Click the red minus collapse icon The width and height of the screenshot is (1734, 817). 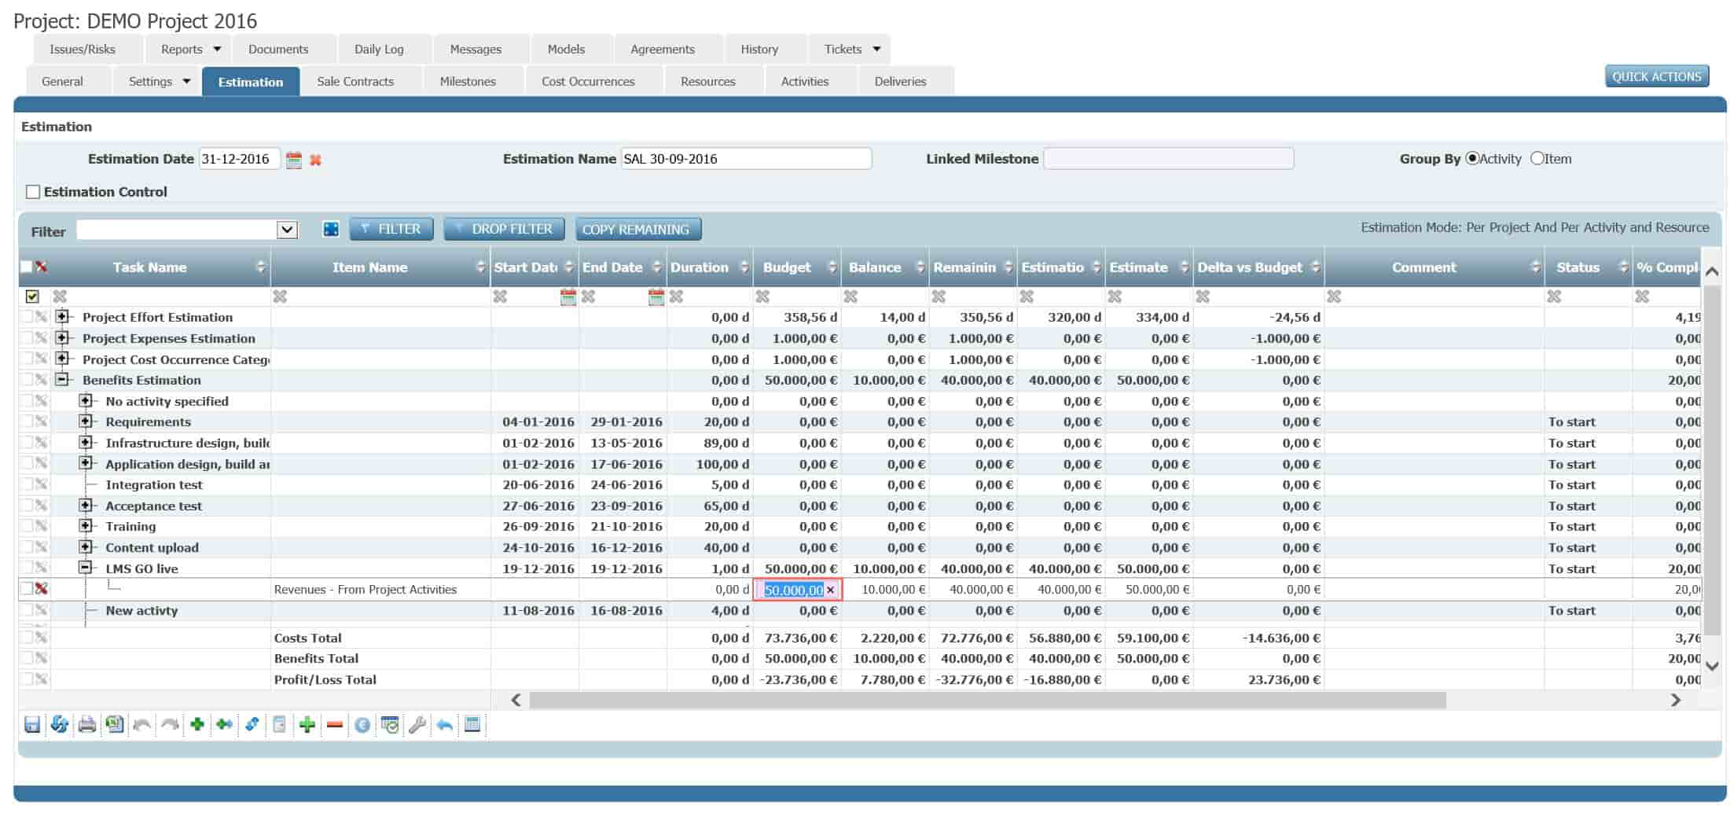coord(335,724)
